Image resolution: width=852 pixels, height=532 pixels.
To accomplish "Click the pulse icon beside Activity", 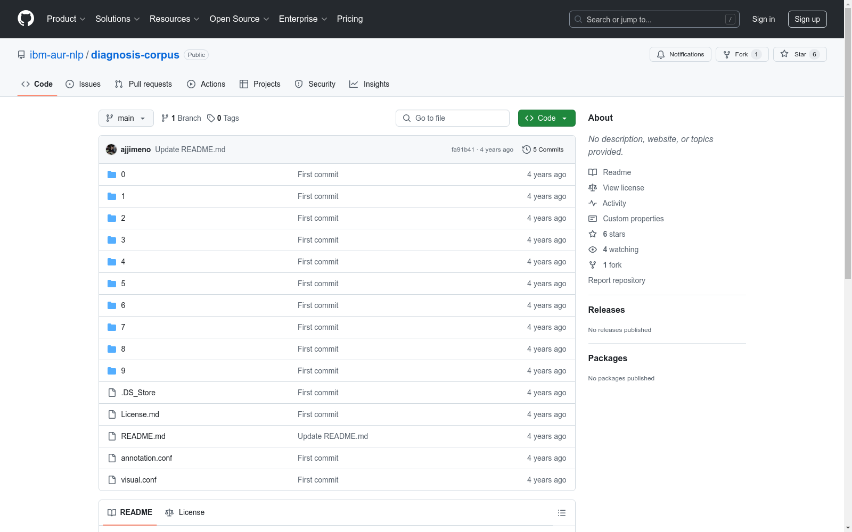I will pos(593,203).
